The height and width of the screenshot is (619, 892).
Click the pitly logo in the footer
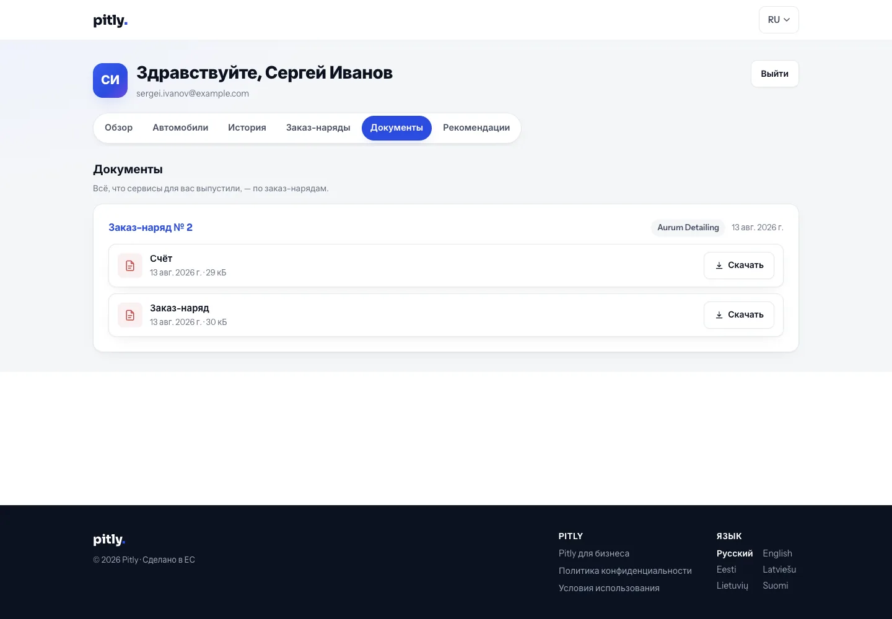click(x=109, y=540)
